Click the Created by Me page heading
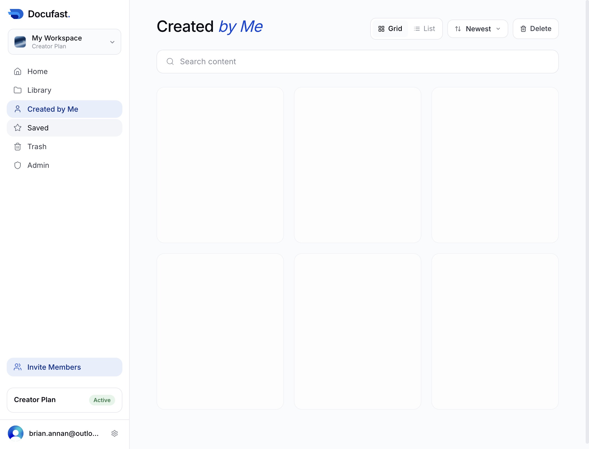 [210, 27]
